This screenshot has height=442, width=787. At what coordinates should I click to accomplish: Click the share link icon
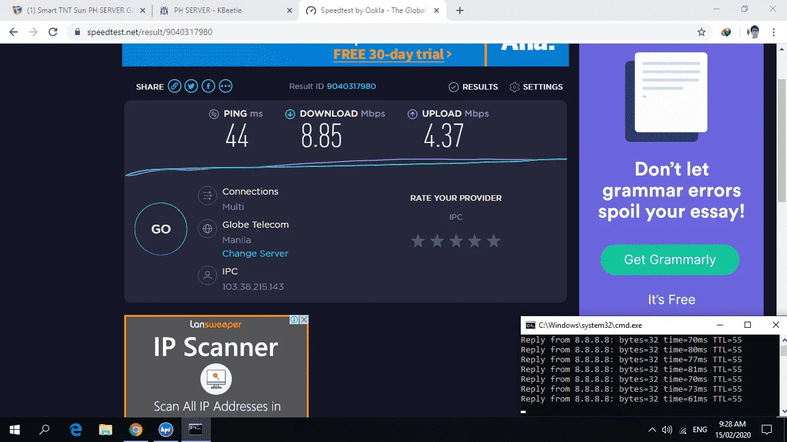click(x=175, y=87)
